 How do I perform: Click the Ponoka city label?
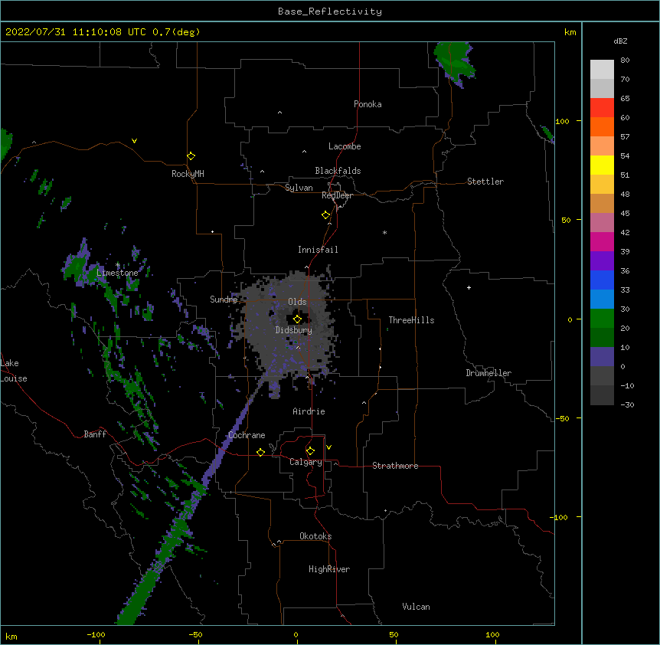pyautogui.click(x=368, y=104)
